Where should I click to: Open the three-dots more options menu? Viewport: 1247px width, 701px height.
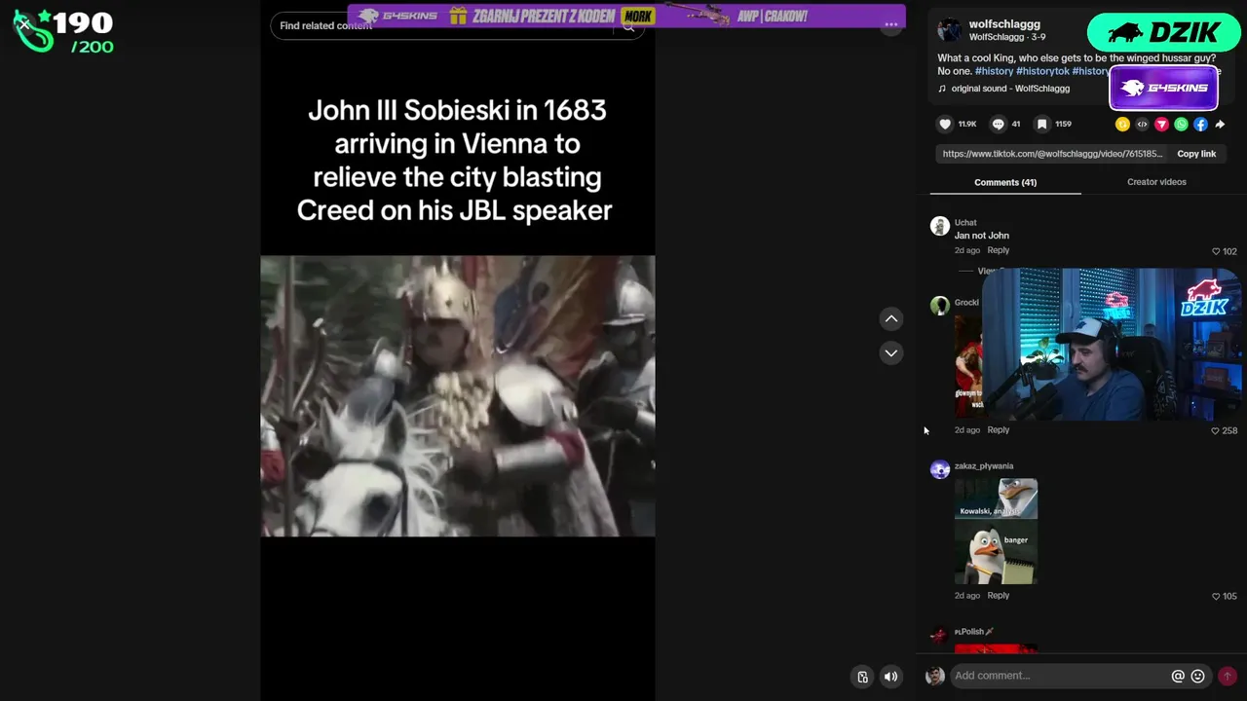point(890,25)
